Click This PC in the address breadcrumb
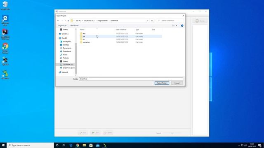264x148 pixels. 78,21
